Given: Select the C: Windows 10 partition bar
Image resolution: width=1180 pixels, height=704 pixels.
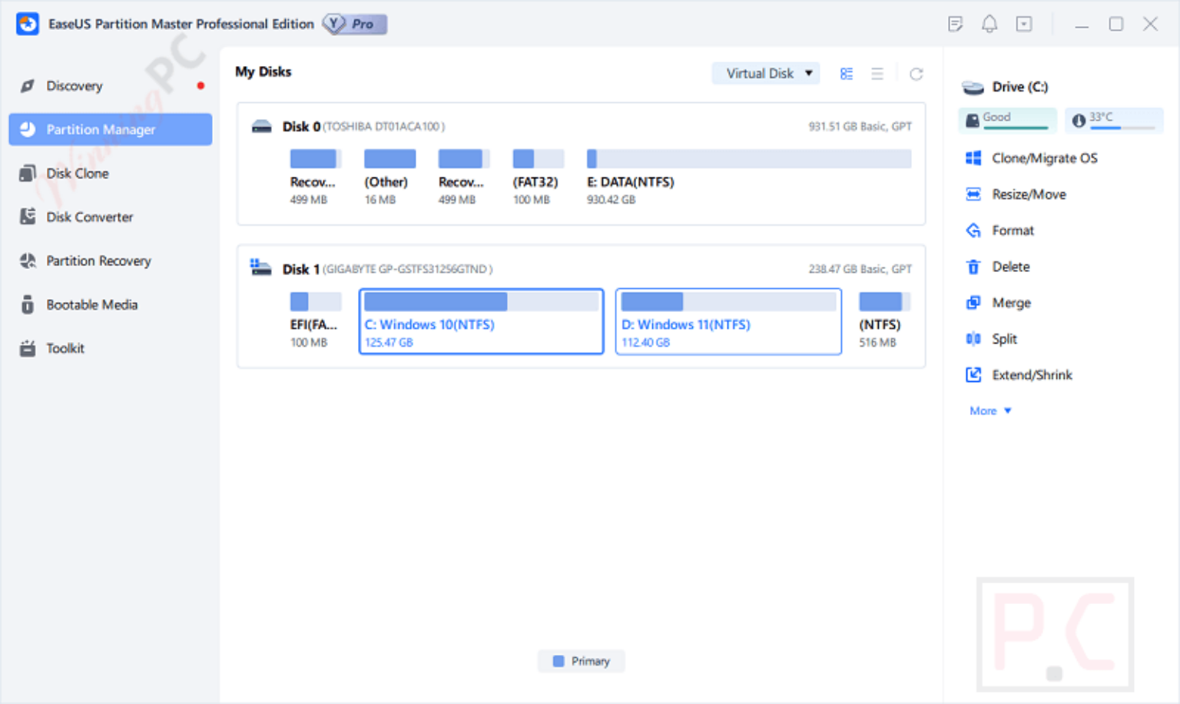Looking at the screenshot, I should pyautogui.click(x=481, y=321).
